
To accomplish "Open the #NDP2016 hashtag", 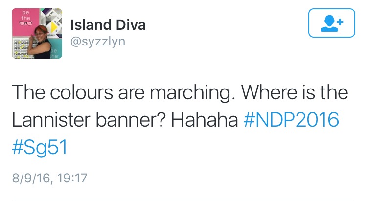I will [291, 119].
